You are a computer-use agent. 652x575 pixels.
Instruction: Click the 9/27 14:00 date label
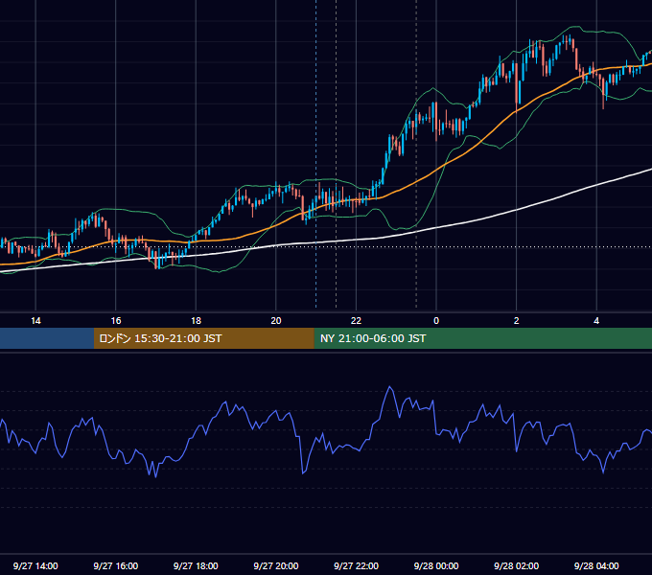point(35,565)
